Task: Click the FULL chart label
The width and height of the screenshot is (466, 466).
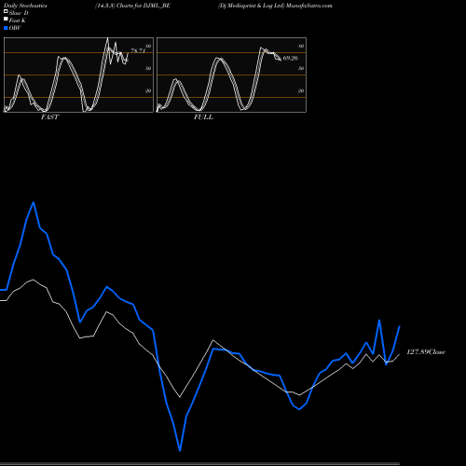Action: pos(203,117)
